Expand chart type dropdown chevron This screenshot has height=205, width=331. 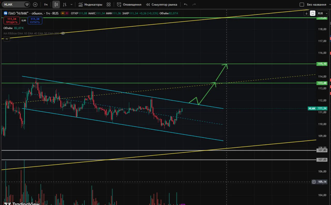click(x=72, y=4)
